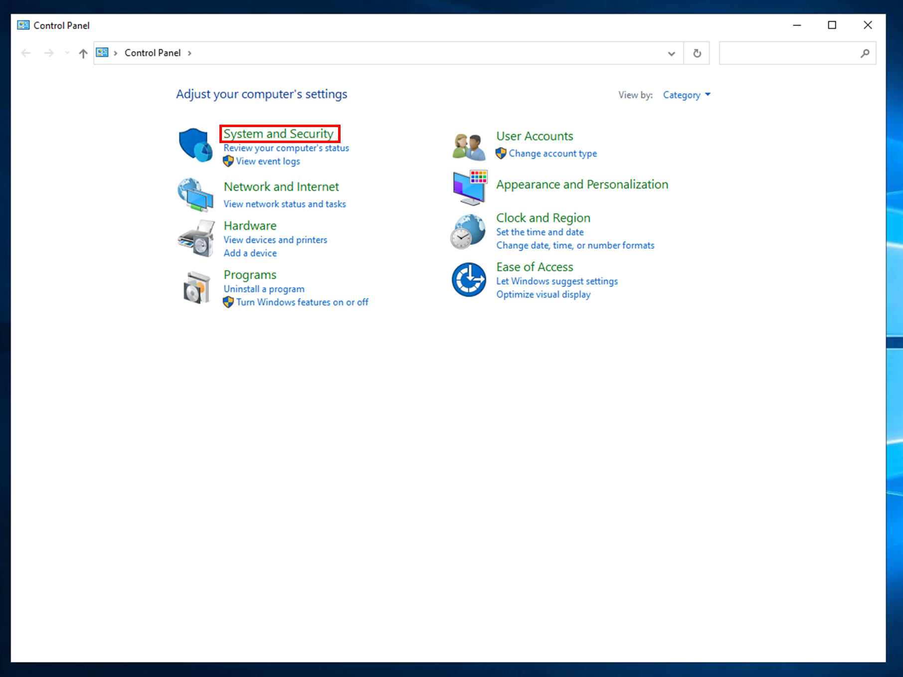Open the Hardware category
This screenshot has height=677, width=903.
(x=250, y=225)
